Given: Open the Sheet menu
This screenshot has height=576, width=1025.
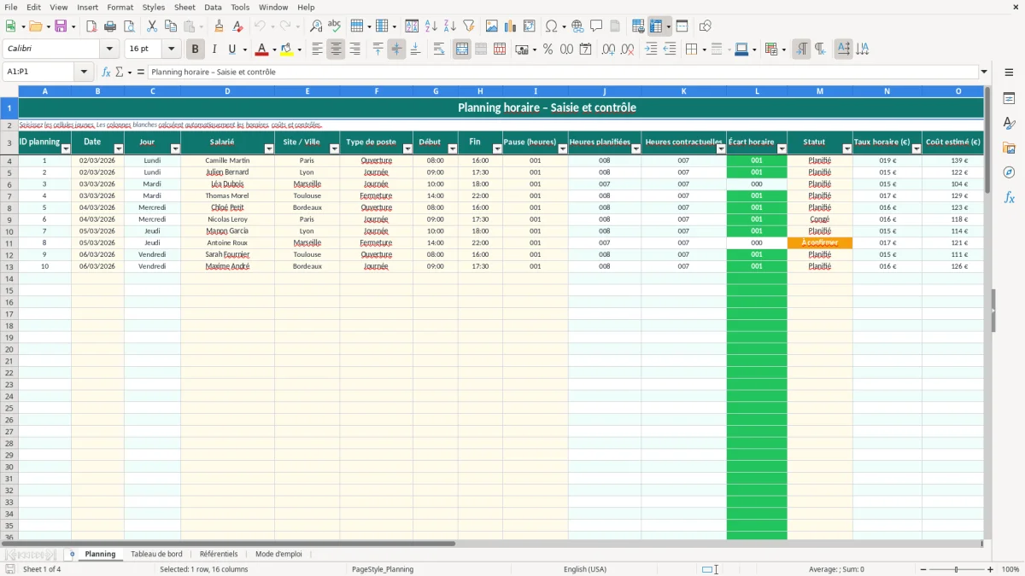Looking at the screenshot, I should click(184, 7).
